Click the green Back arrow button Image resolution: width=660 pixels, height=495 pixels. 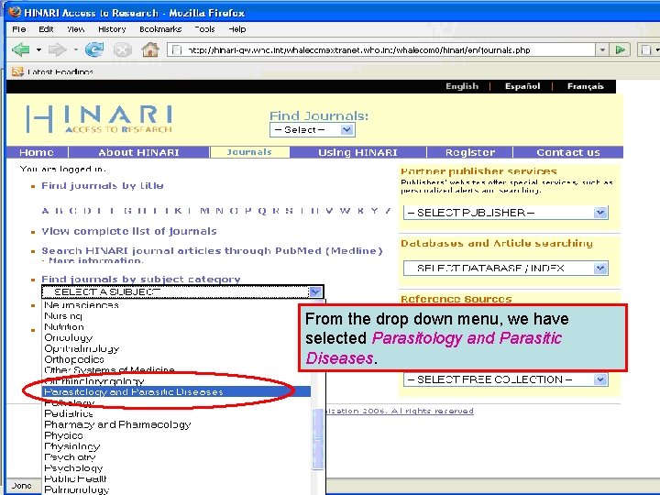(x=20, y=50)
